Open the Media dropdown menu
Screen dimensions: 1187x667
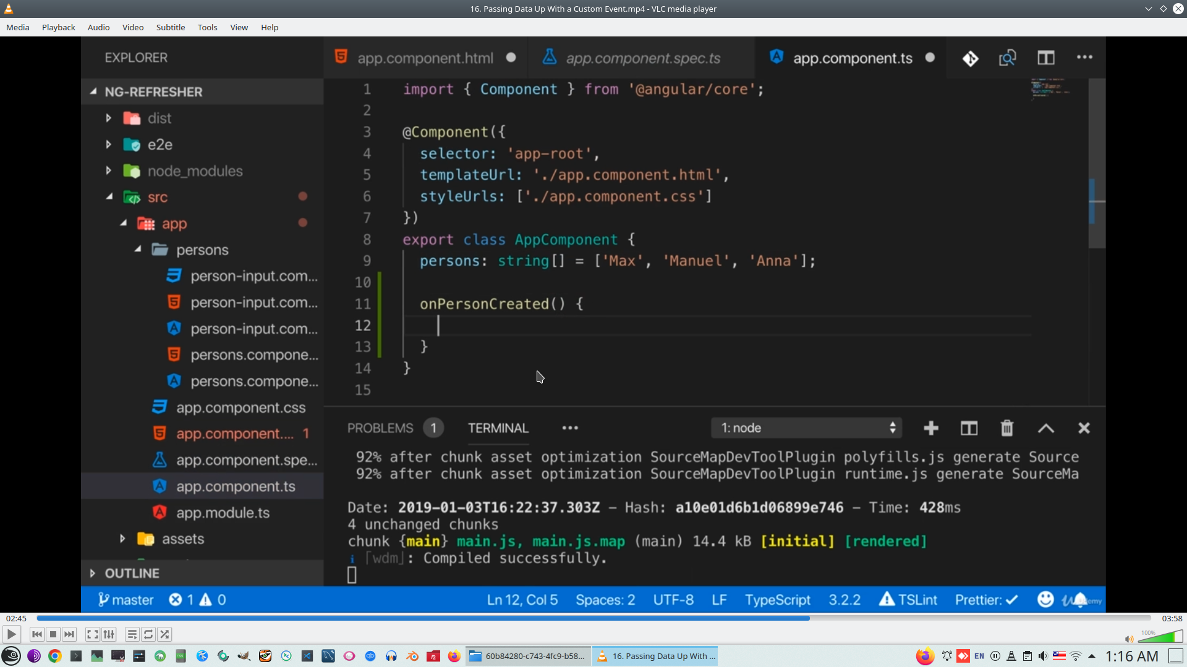(x=17, y=27)
